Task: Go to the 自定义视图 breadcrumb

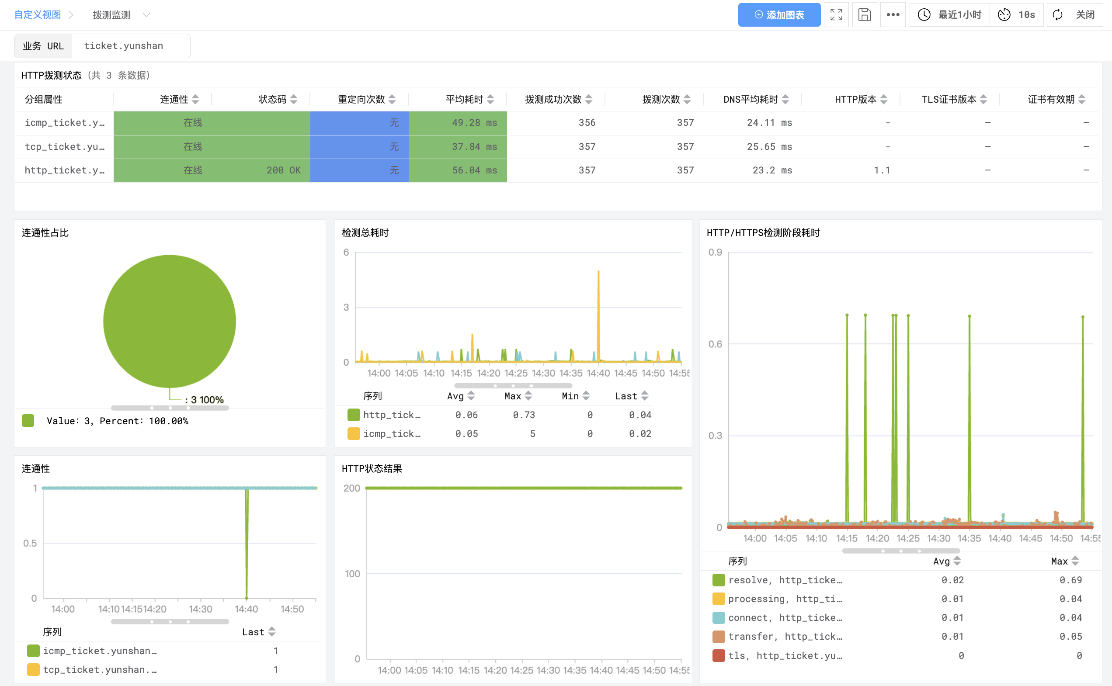Action: click(x=38, y=15)
